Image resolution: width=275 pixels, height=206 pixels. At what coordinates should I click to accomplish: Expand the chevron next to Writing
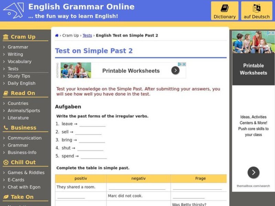coord(3,54)
